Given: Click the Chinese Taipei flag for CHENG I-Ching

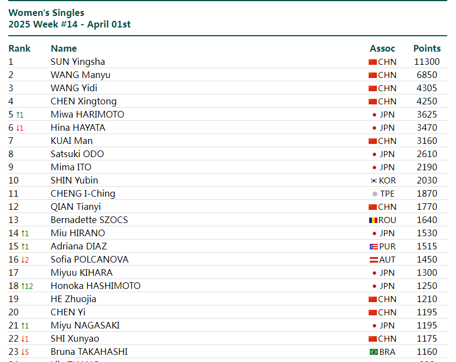Looking at the screenshot, I should (x=375, y=194).
